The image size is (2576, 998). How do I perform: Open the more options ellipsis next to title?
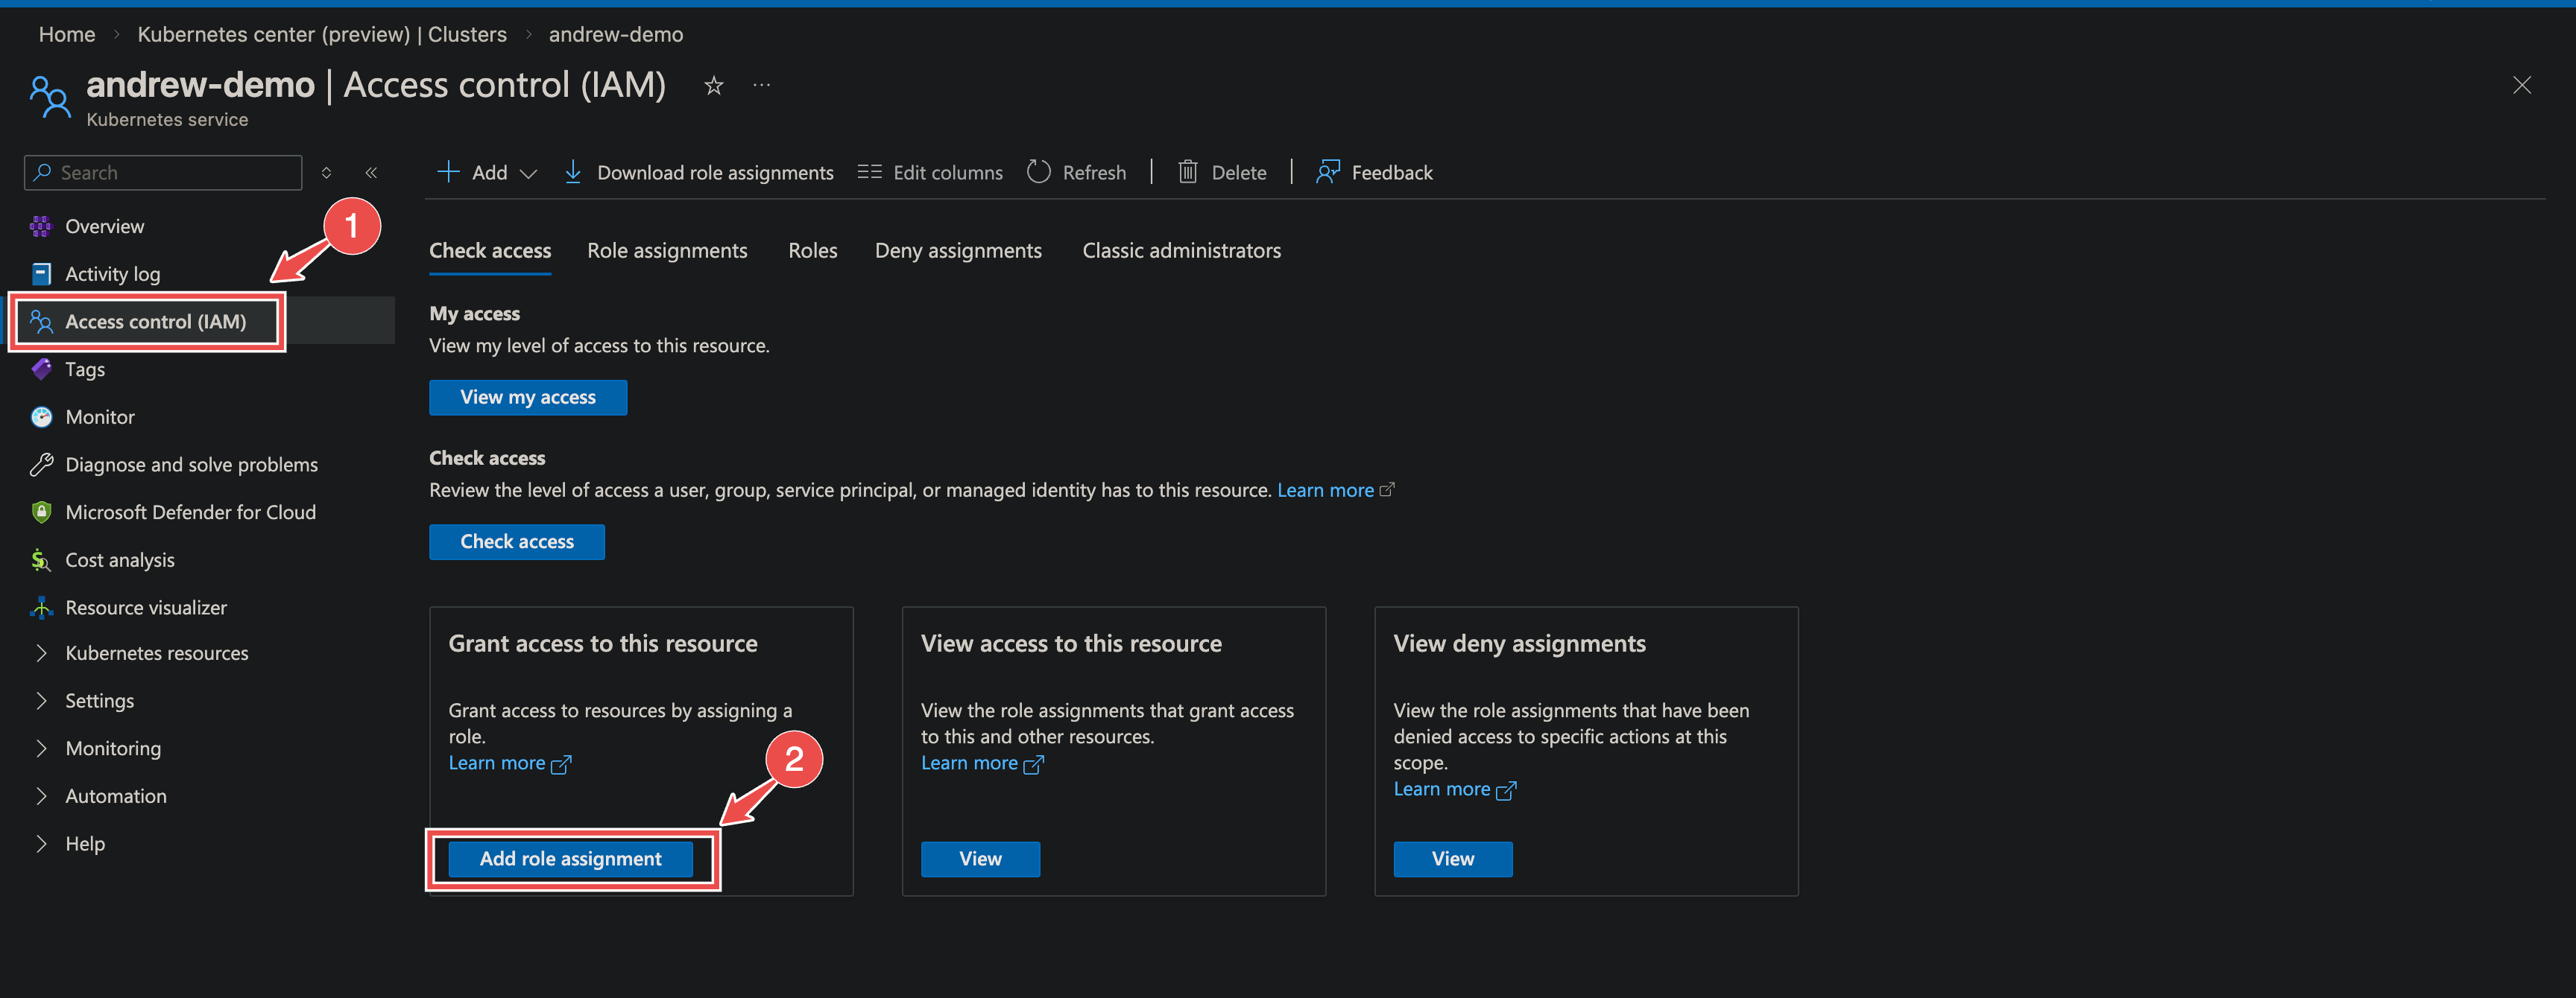[762, 86]
